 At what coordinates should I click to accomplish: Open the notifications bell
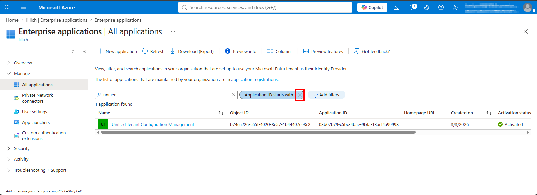(x=412, y=7)
